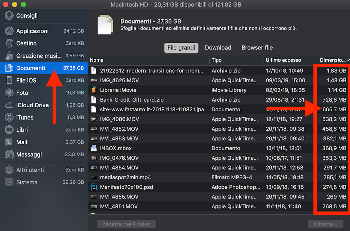Click the Foto flower icon
This screenshot has width=350, height=231.
9,93
